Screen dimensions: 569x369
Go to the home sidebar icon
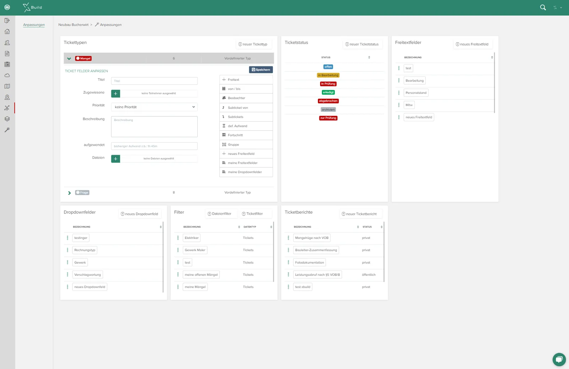[x=7, y=32]
